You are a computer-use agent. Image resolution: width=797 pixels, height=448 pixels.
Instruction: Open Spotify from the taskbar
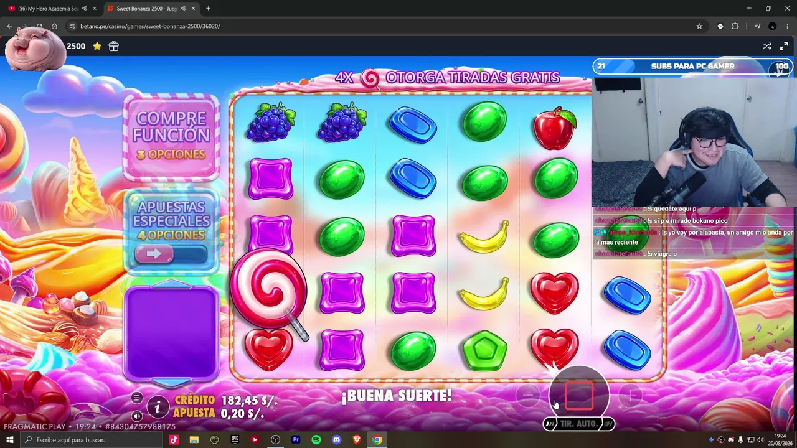click(316, 440)
